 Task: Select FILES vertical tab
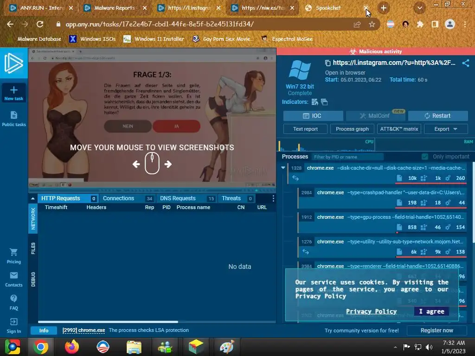pyautogui.click(x=33, y=248)
